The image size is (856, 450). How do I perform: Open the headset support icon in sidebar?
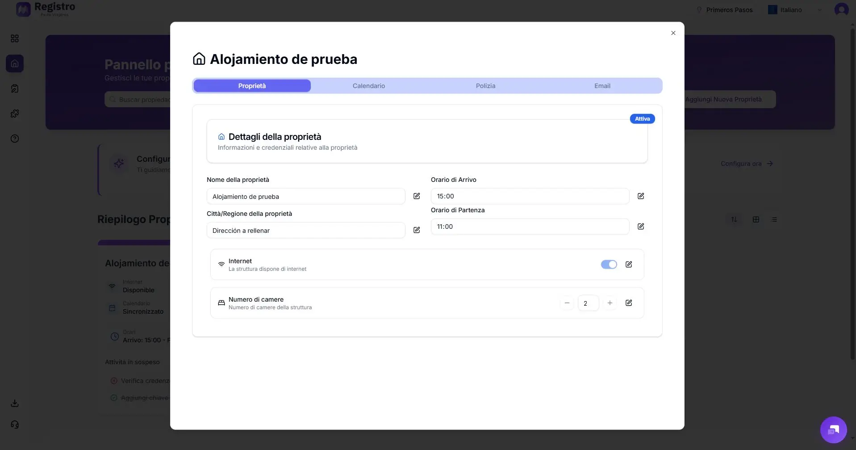(x=15, y=424)
